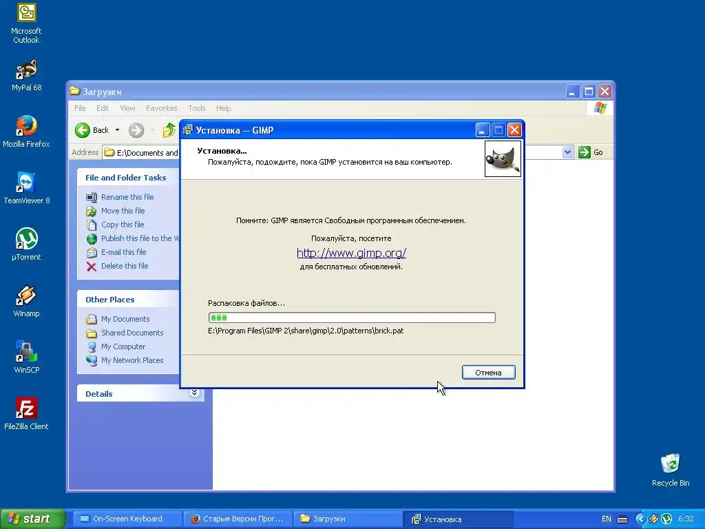Click the green Back arrow in Explorer
The width and height of the screenshot is (705, 529).
point(83,130)
